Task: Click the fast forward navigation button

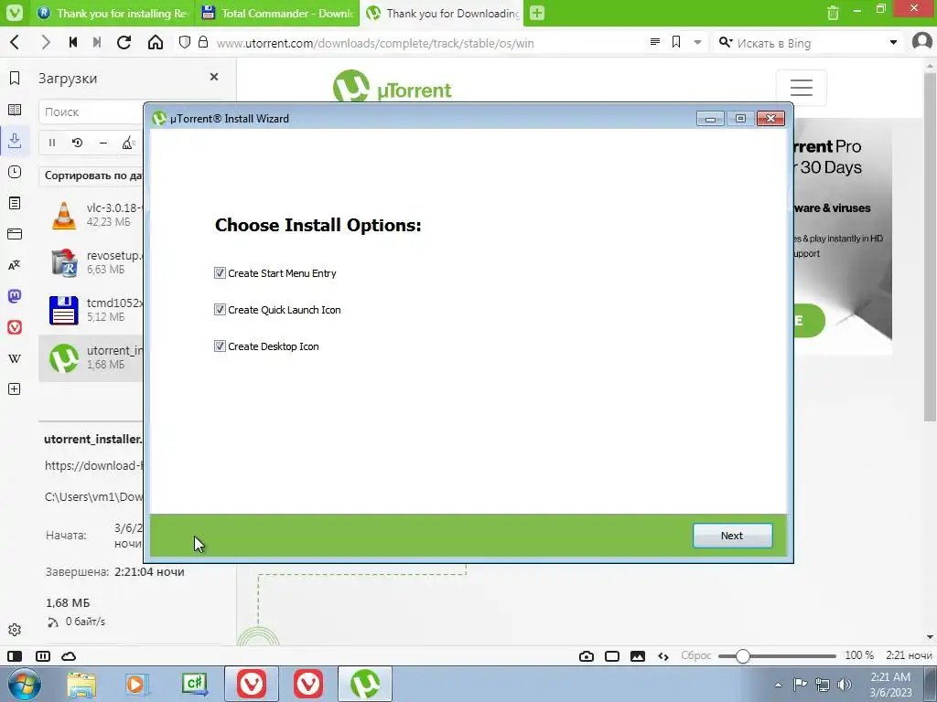Action: point(97,42)
